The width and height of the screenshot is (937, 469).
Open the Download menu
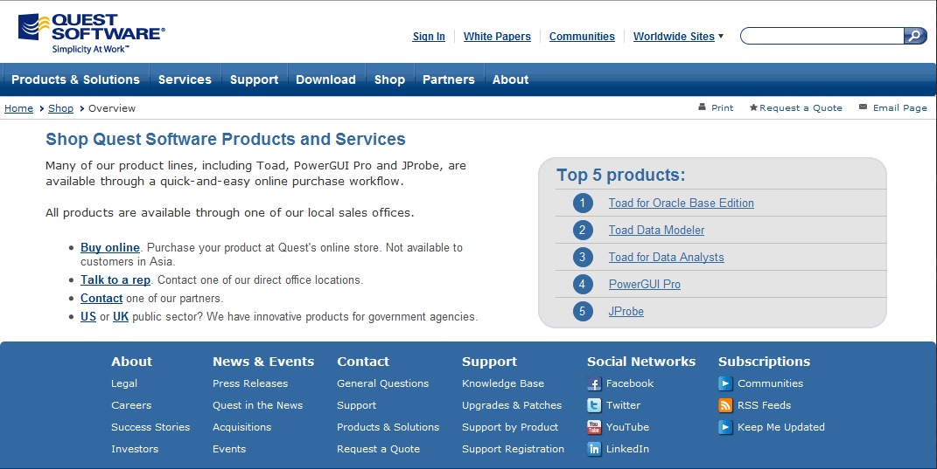[x=325, y=79]
